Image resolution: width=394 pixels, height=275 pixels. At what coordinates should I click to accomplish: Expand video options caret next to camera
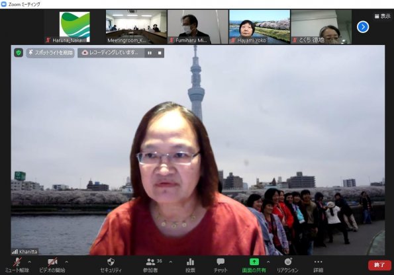click(x=67, y=262)
